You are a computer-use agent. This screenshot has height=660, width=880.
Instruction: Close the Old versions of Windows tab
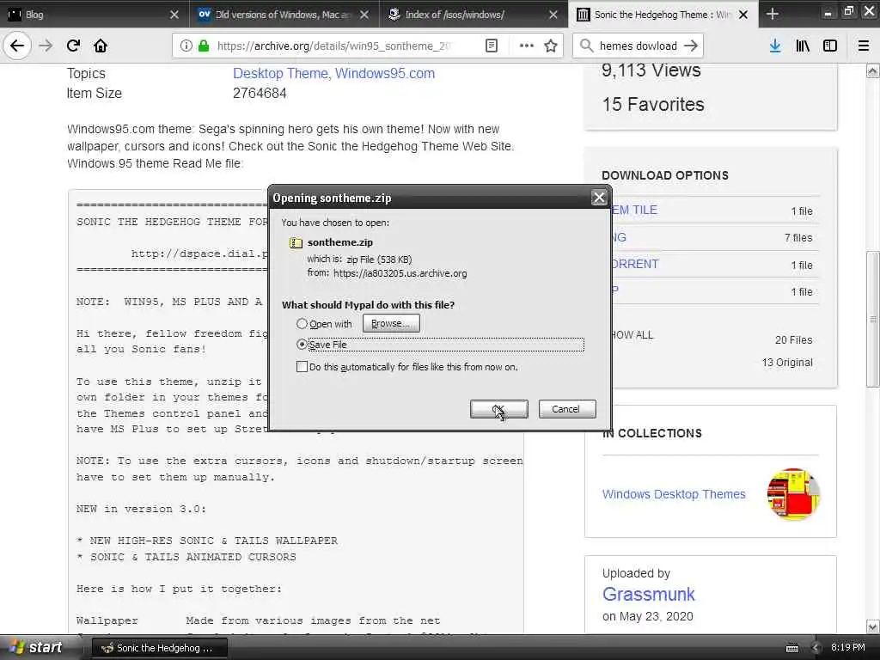coord(364,15)
